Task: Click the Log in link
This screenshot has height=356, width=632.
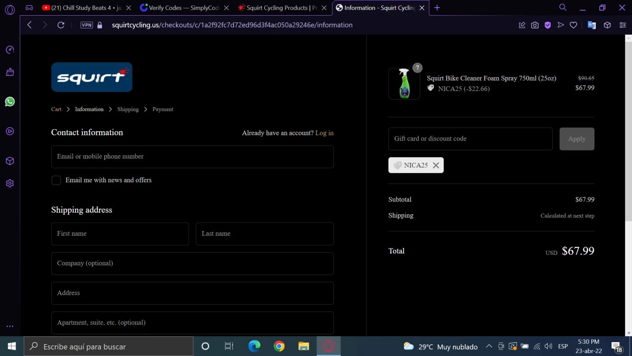Action: pos(324,133)
